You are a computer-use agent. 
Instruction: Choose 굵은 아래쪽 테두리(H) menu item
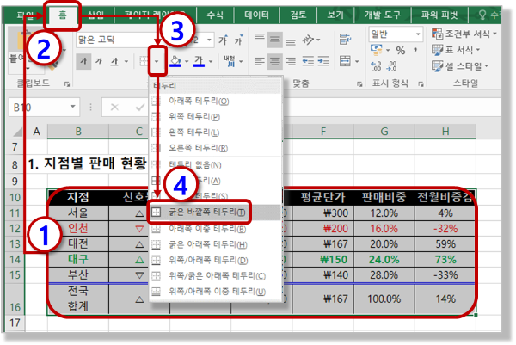pyautogui.click(x=216, y=244)
